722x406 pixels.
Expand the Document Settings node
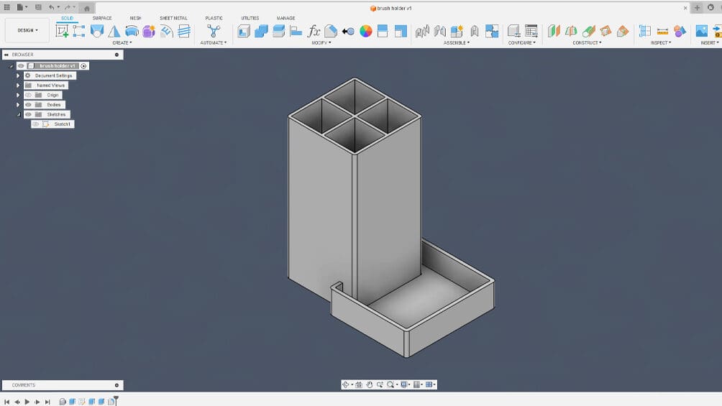pos(18,75)
